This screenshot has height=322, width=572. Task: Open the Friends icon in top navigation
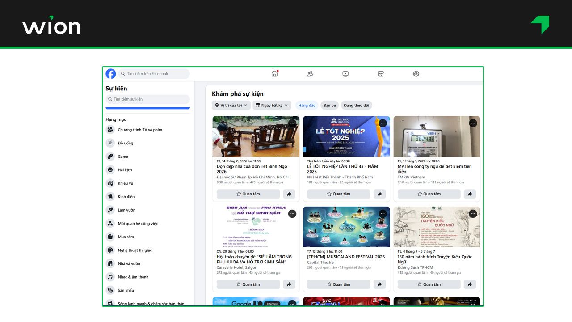[x=310, y=74]
